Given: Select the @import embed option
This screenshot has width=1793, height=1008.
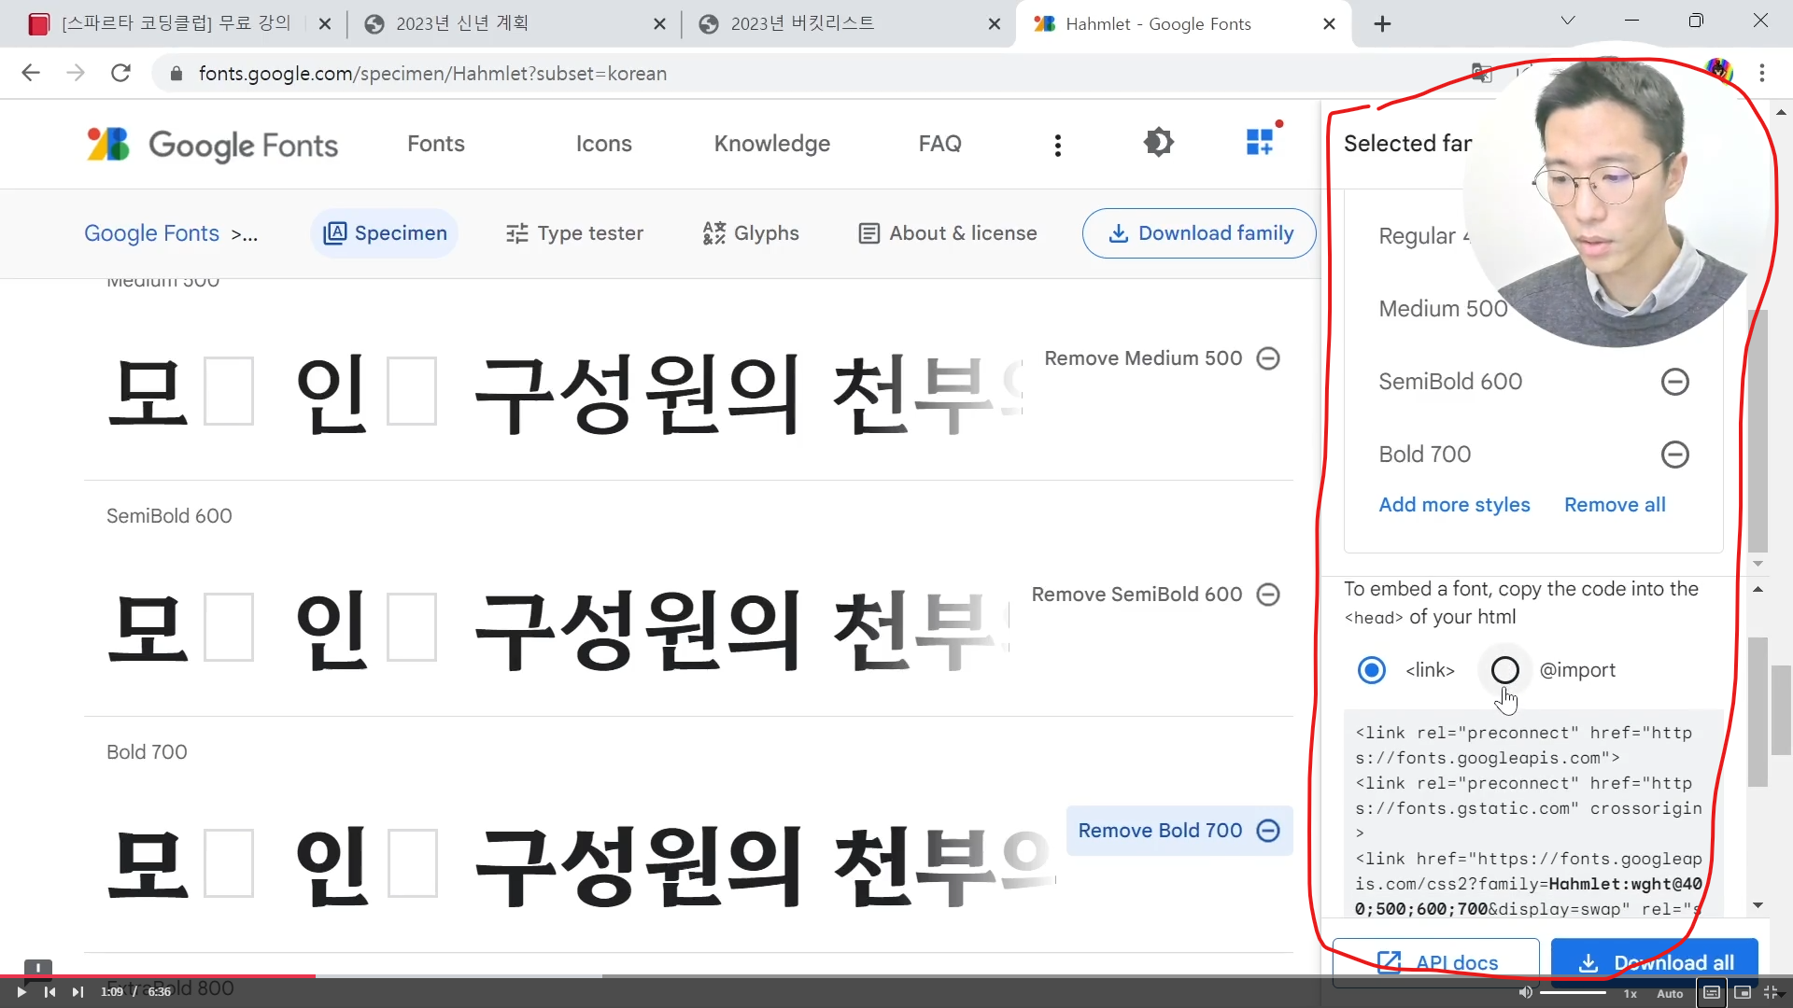Looking at the screenshot, I should (x=1504, y=670).
